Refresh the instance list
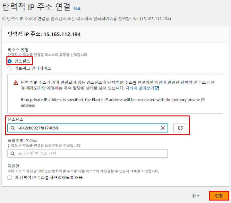 pyautogui.click(x=180, y=128)
